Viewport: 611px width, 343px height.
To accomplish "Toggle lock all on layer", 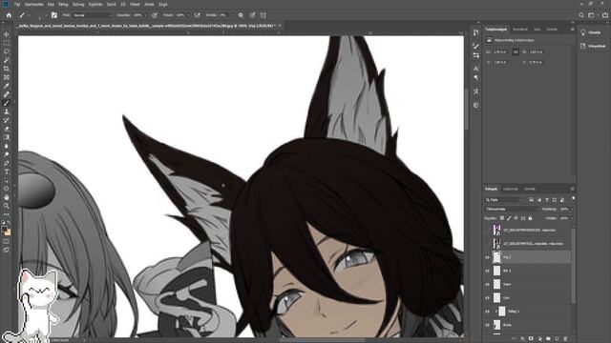I will [530, 218].
